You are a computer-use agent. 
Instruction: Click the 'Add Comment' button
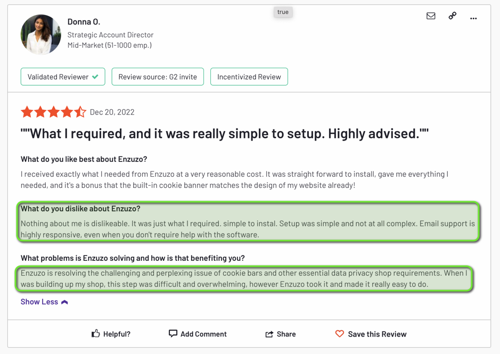pyautogui.click(x=198, y=334)
